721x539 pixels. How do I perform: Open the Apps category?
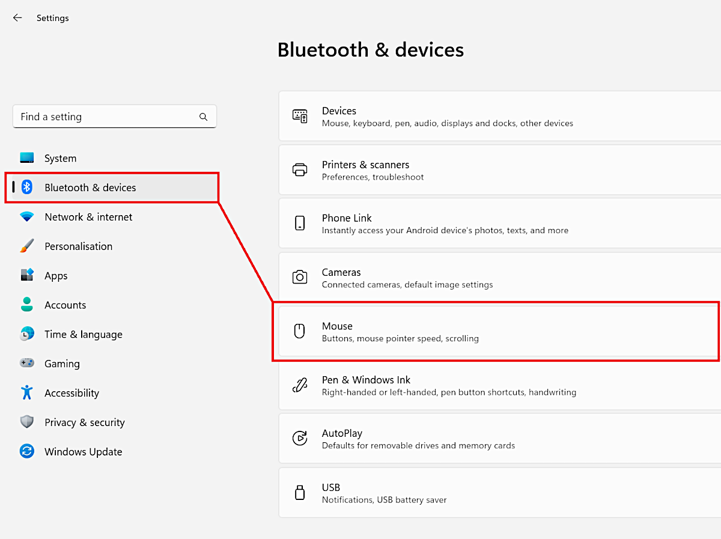click(x=56, y=276)
